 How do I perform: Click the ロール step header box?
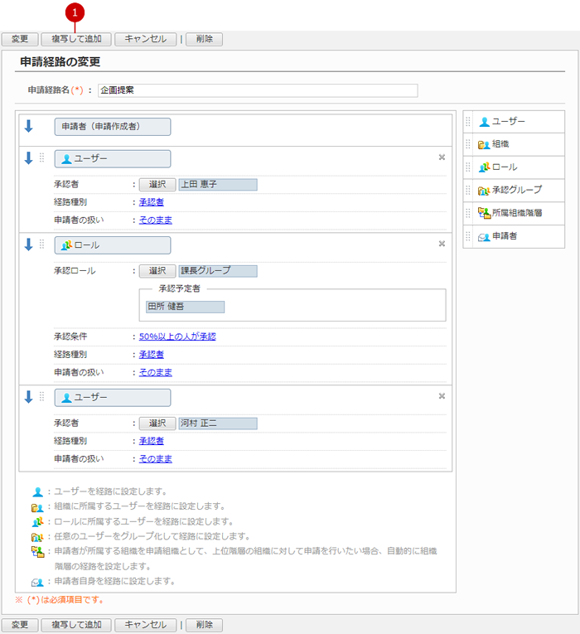click(x=113, y=245)
